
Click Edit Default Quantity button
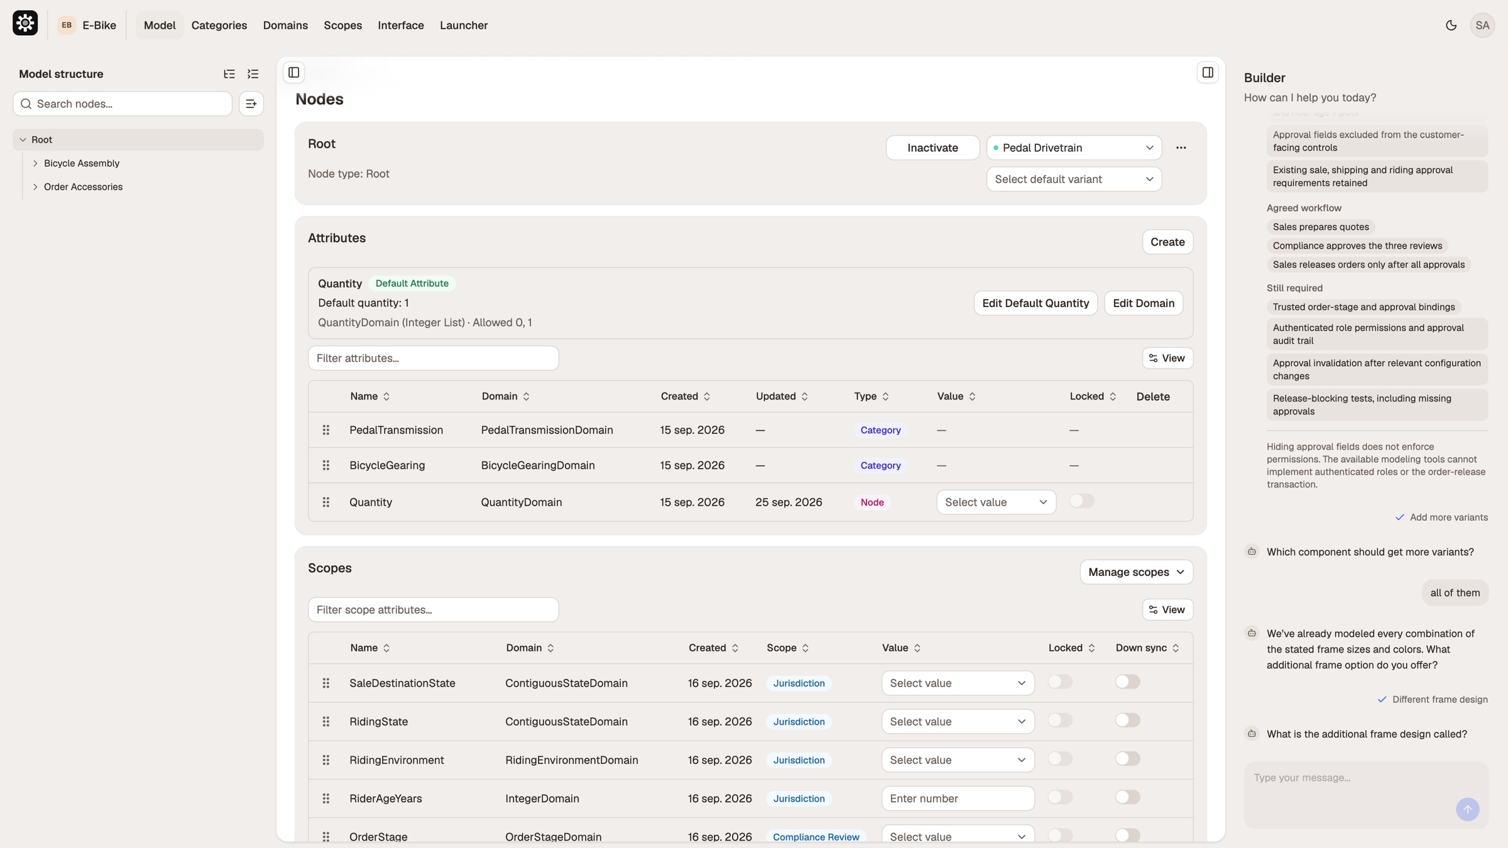pos(1035,303)
